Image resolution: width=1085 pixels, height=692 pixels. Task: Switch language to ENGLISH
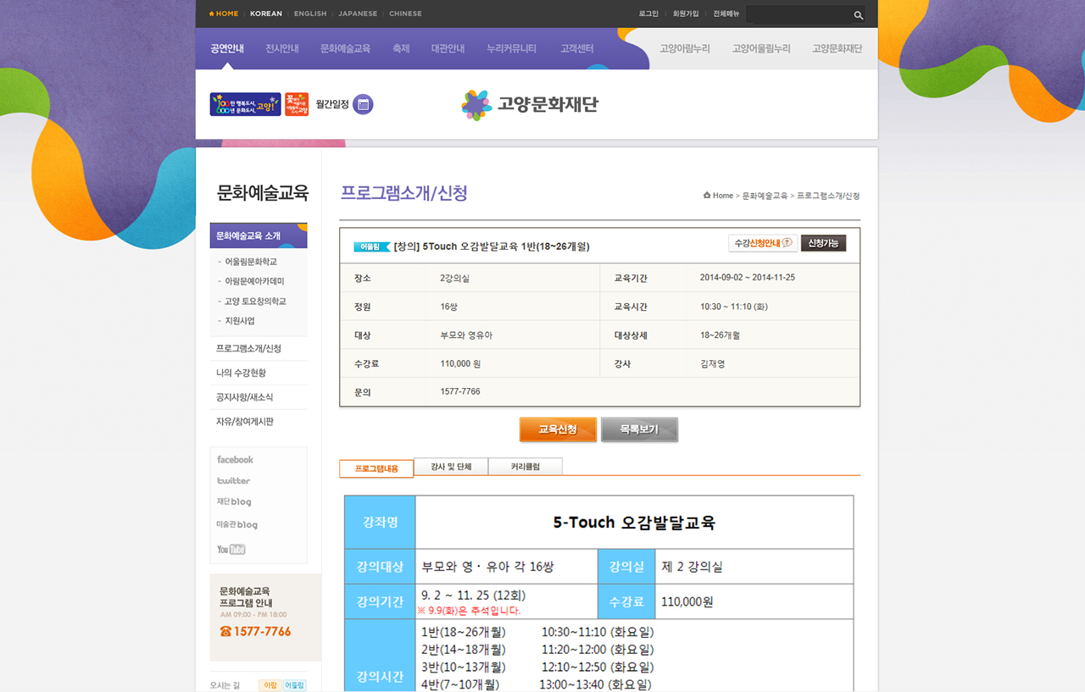pyautogui.click(x=310, y=14)
